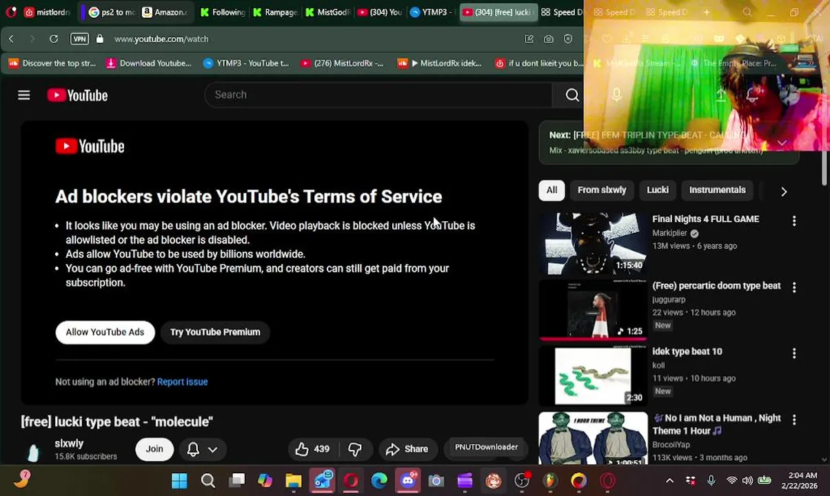
Task: Open the MistLordRx idek... SoundCloud bookmark
Action: [440, 63]
